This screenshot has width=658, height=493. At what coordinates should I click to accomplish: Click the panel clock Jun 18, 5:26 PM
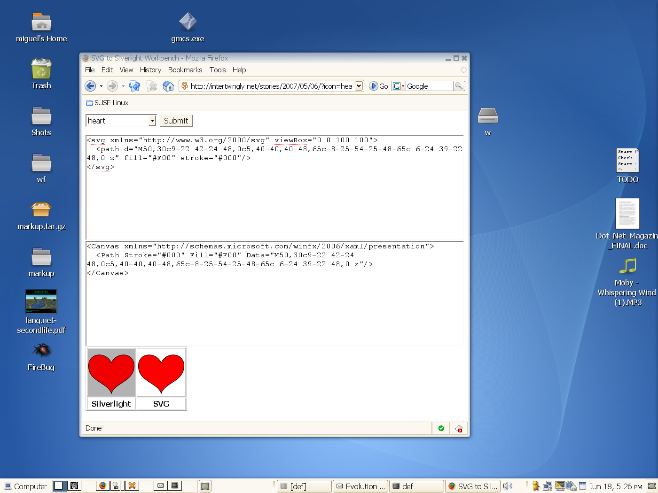(616, 486)
